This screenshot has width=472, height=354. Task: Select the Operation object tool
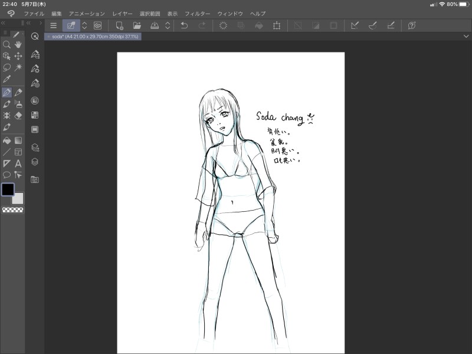pyautogui.click(x=6, y=56)
